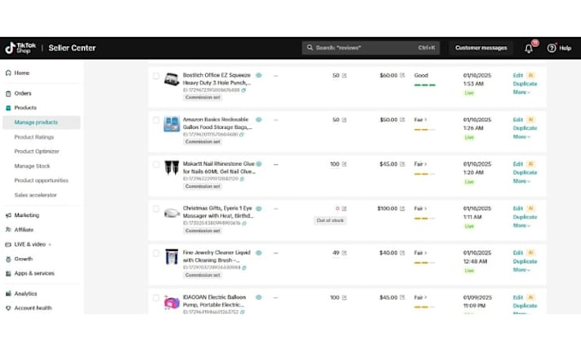Open the Help icon
Viewport: 581px width, 351px height.
tap(551, 48)
